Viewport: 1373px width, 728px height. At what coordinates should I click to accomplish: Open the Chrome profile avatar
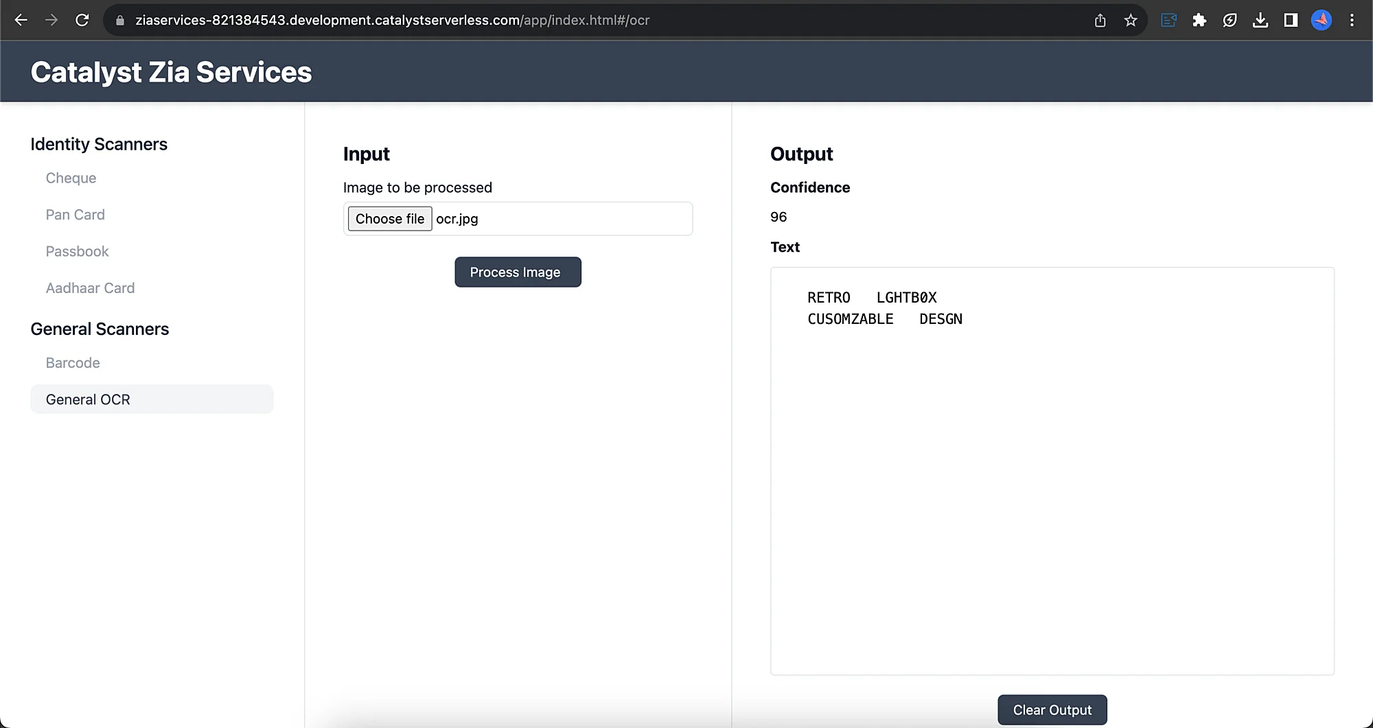[1322, 21]
